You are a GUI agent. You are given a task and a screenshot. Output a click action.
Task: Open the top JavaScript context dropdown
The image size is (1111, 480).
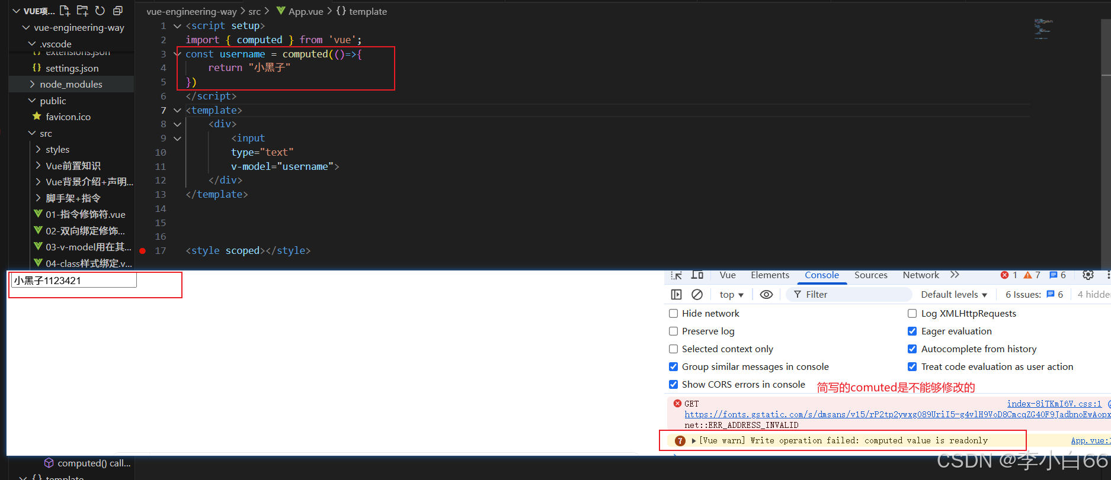coord(732,295)
